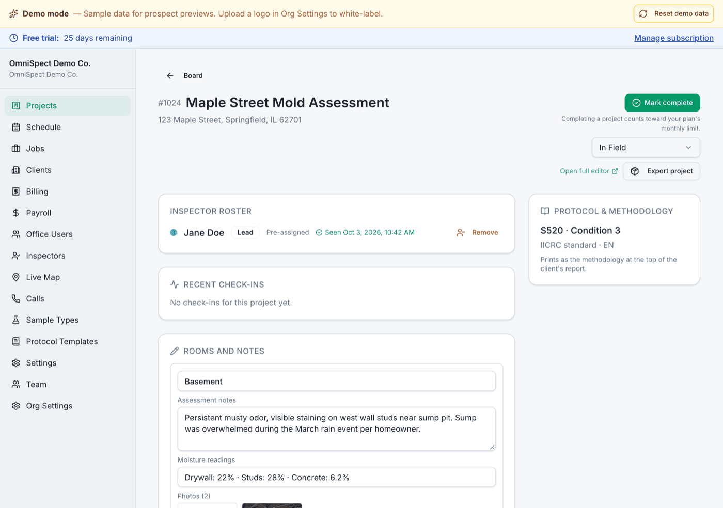The image size is (723, 508).
Task: Edit the Moisture readings field
Action: pos(336,478)
